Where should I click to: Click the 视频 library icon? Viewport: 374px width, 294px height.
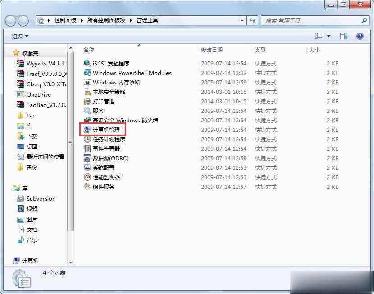[21, 209]
